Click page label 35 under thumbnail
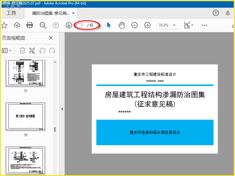The width and height of the screenshot is (235, 176). click(26, 91)
